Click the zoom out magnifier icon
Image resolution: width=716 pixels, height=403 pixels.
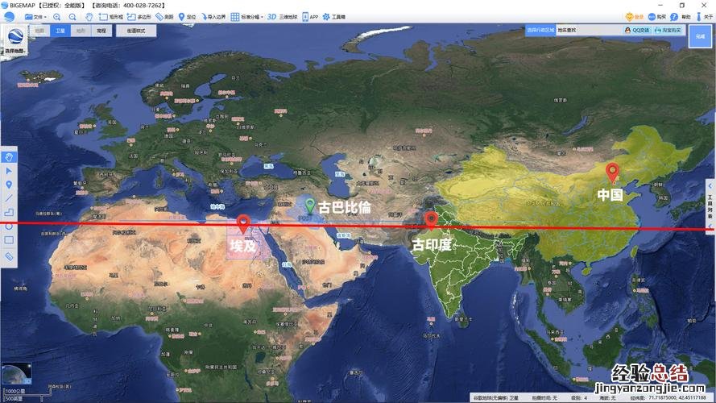pos(72,17)
